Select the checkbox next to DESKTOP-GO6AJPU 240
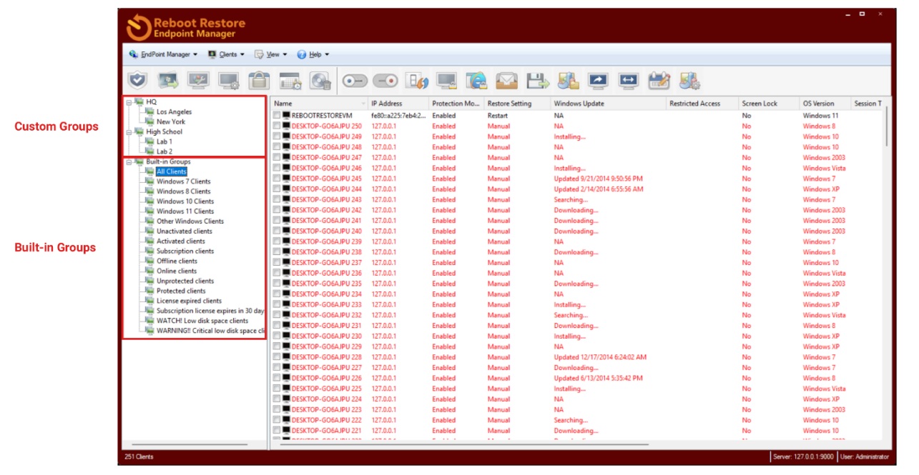This screenshot has height=475, width=919. coord(277,231)
